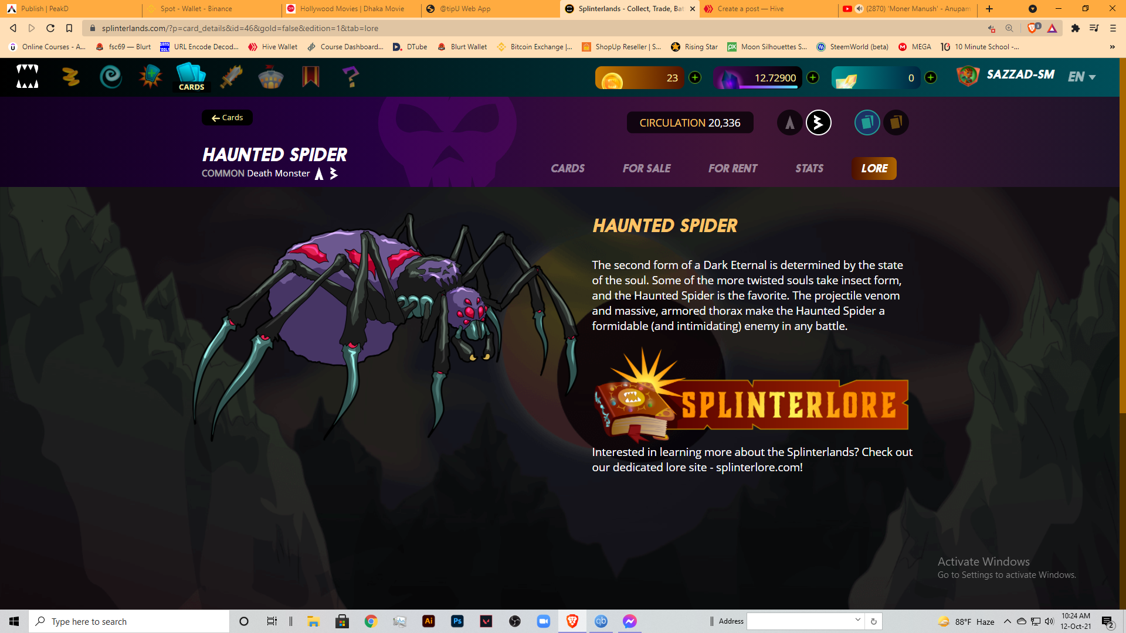
Task: Open Photoshop from taskbar
Action: [457, 621]
